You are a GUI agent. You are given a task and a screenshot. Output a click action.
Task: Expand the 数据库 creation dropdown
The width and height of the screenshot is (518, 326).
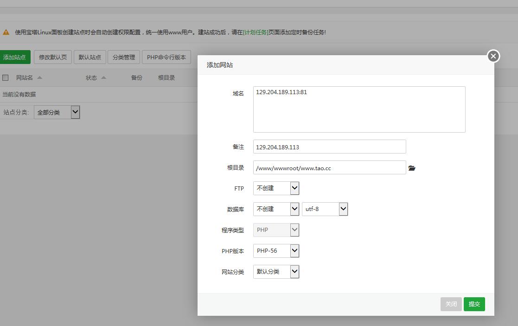(x=276, y=209)
